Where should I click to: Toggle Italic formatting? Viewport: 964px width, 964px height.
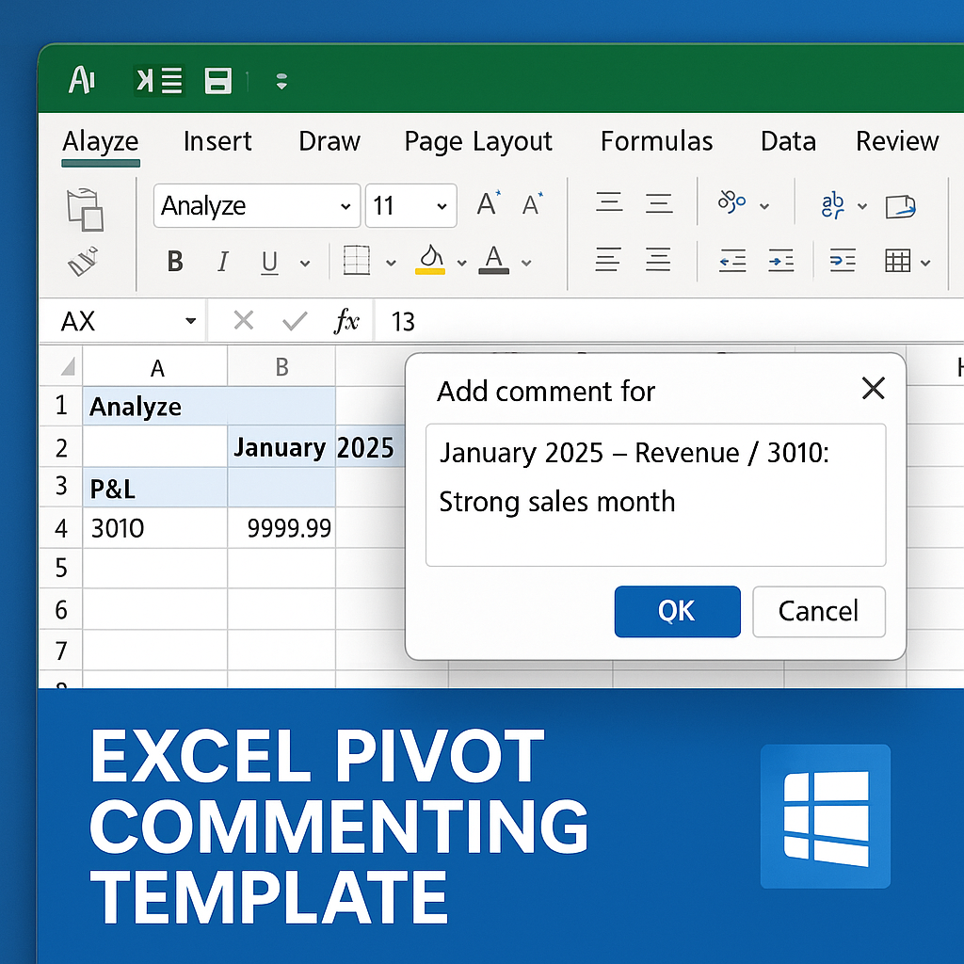[223, 262]
